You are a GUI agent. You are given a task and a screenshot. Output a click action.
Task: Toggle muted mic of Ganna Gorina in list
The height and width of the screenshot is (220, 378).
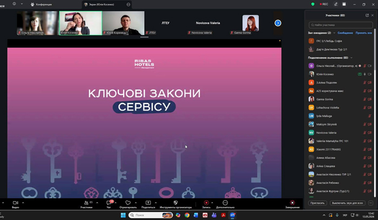364,99
